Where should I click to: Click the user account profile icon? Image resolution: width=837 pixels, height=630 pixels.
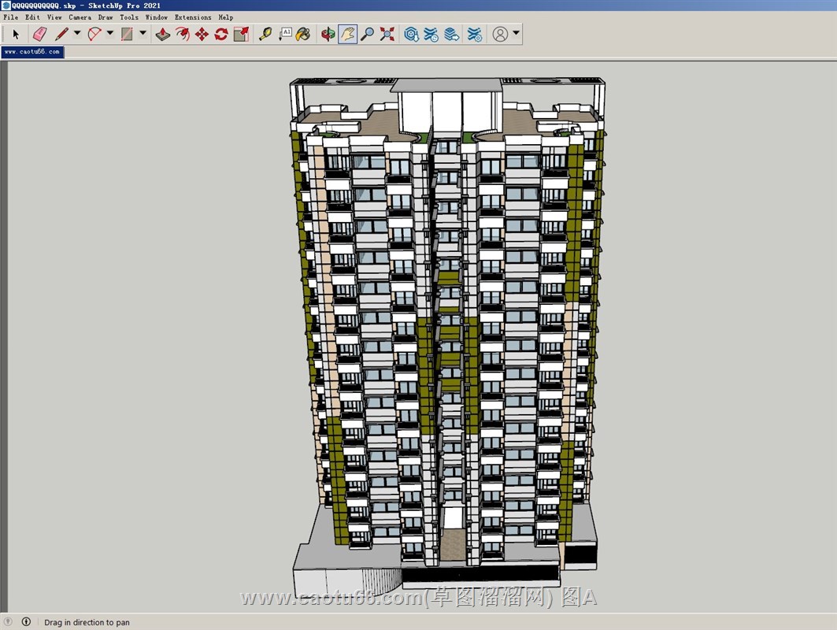[x=500, y=34]
